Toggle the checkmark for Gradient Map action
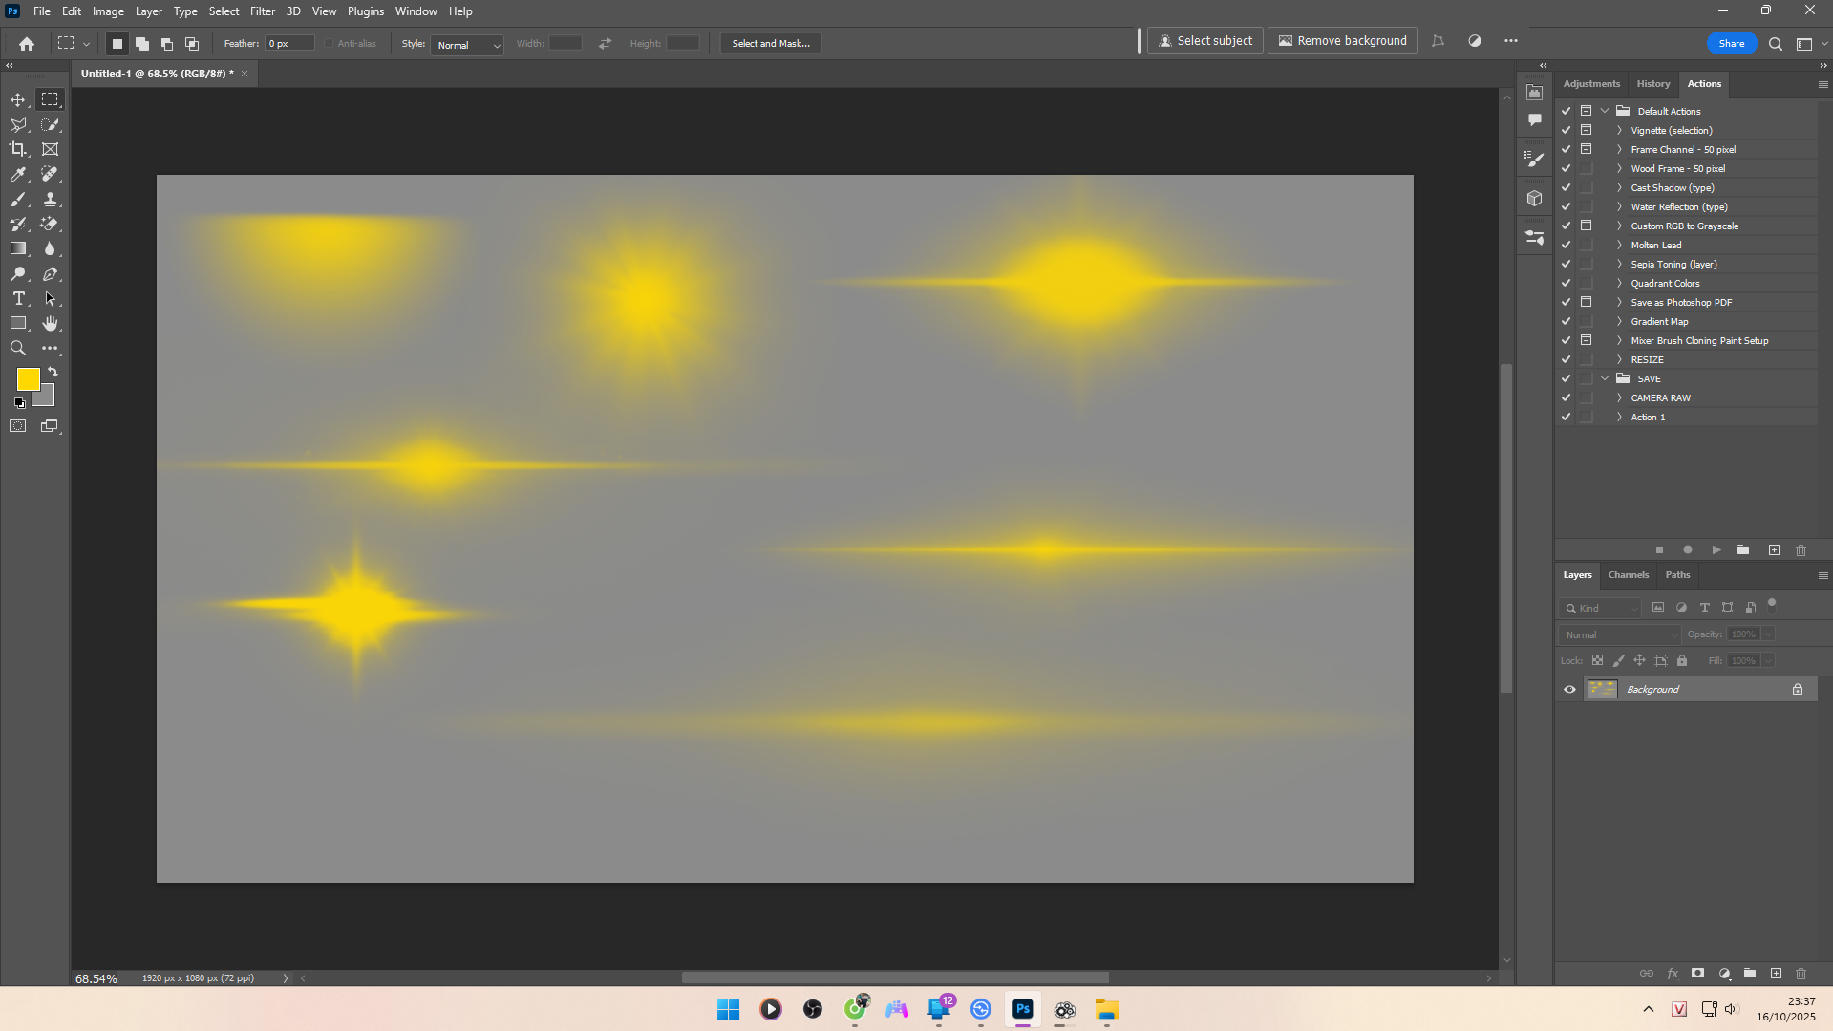Image resolution: width=1833 pixels, height=1031 pixels. pyautogui.click(x=1566, y=321)
